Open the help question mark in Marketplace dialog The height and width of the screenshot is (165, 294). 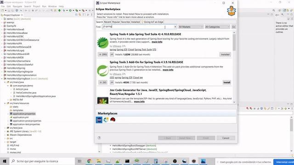click(99, 138)
